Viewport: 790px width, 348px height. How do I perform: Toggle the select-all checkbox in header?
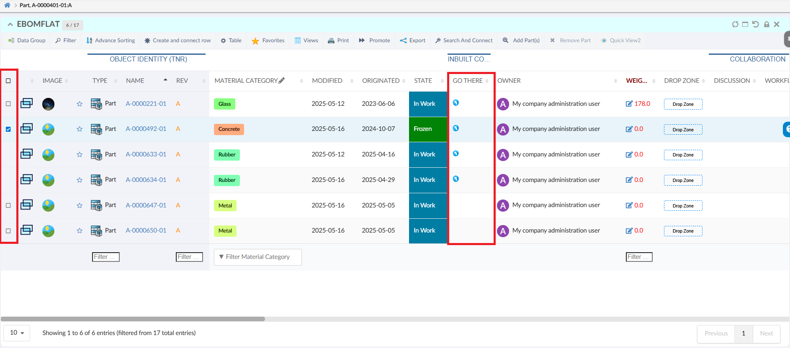point(8,81)
